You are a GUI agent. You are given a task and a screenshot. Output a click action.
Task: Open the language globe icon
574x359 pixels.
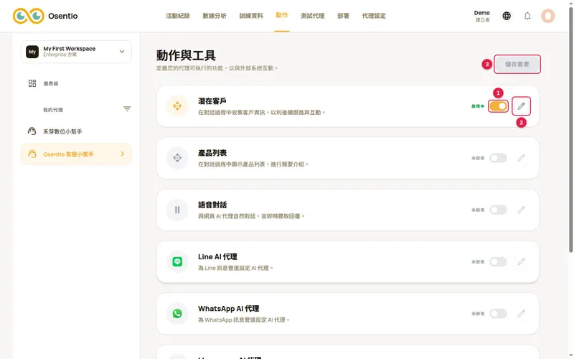pyautogui.click(x=507, y=16)
